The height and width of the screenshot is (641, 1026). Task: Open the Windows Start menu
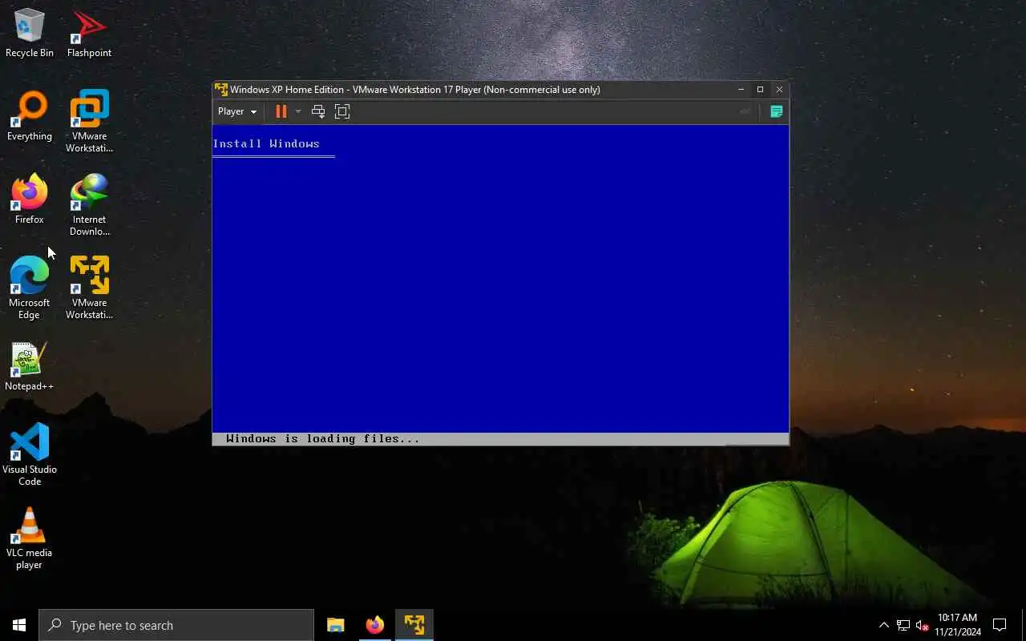click(x=19, y=625)
